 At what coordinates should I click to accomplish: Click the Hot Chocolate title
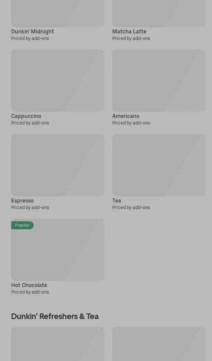point(29,285)
